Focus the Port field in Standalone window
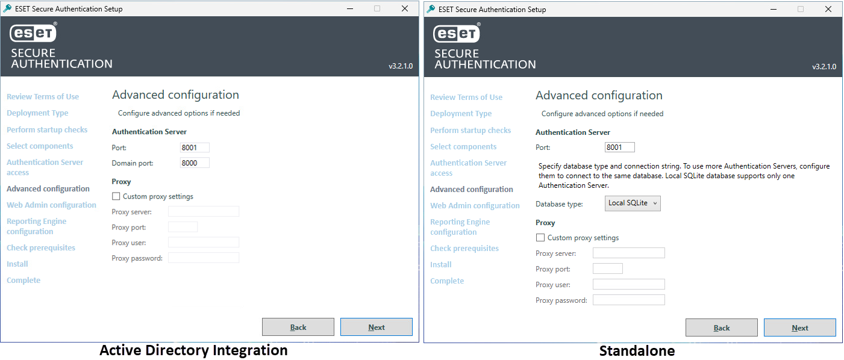 pyautogui.click(x=620, y=147)
